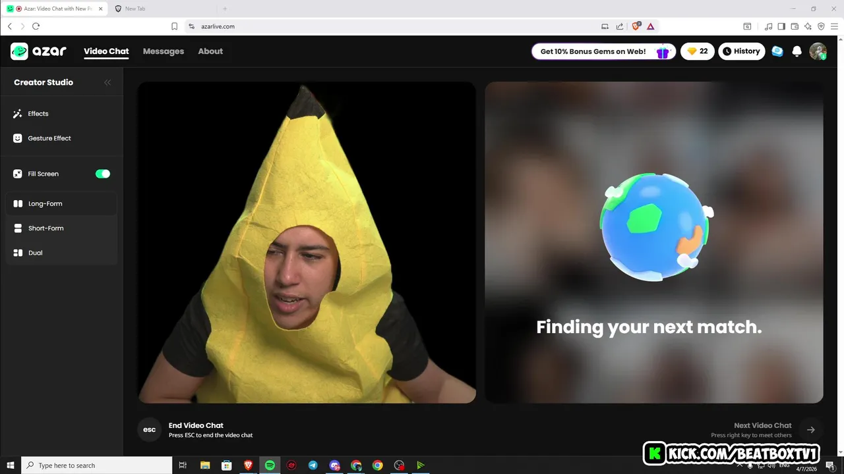Open the Windows Start menu

point(11,465)
